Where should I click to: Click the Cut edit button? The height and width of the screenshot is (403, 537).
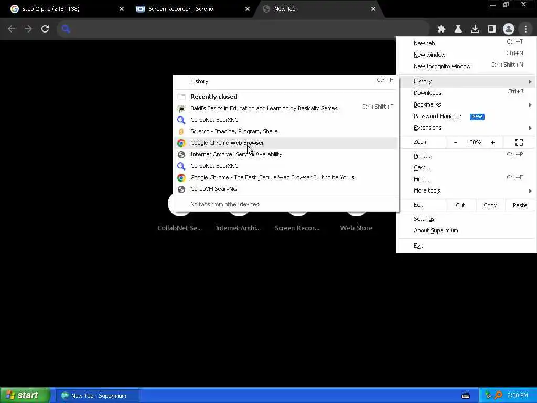click(x=460, y=205)
